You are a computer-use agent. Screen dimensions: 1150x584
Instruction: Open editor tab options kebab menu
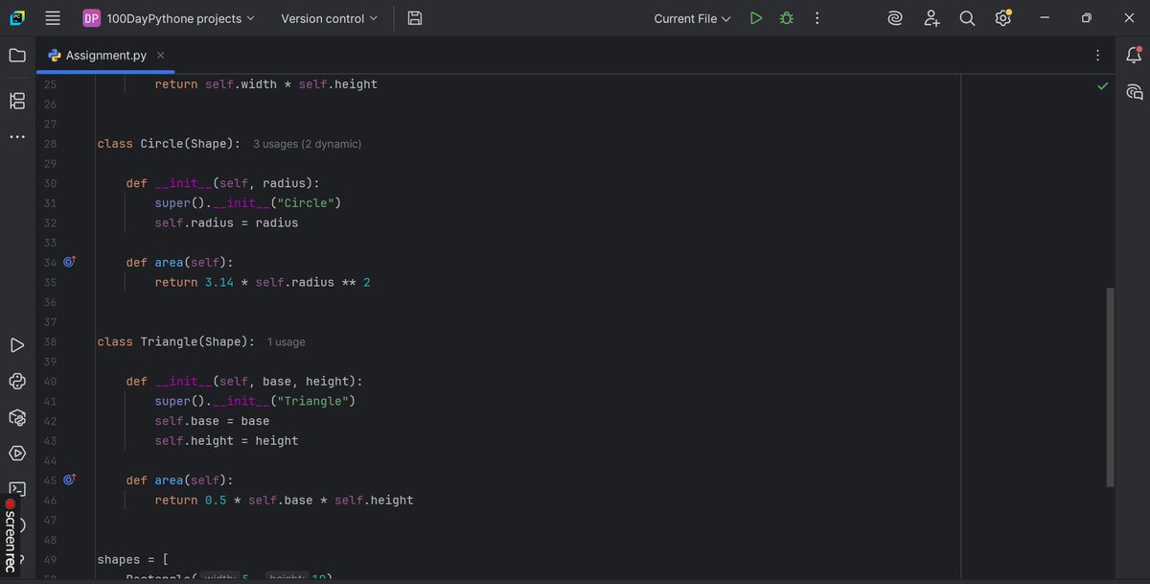click(x=1097, y=56)
